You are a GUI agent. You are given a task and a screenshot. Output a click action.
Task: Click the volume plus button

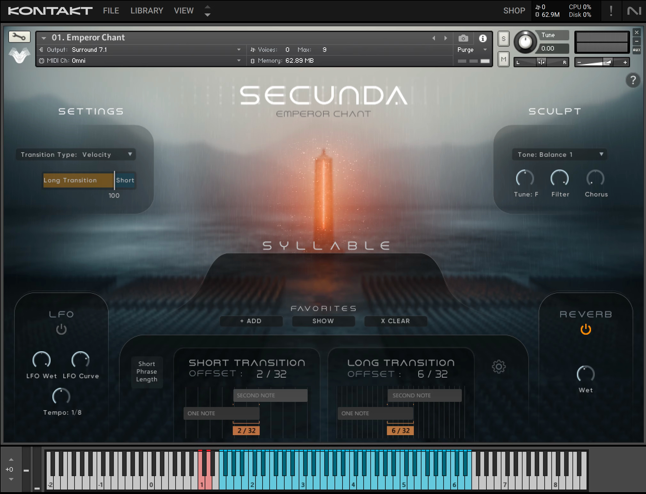[625, 62]
